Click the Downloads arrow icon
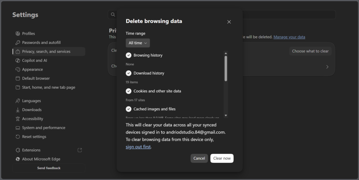This screenshot has width=359, height=180. pyautogui.click(x=18, y=110)
